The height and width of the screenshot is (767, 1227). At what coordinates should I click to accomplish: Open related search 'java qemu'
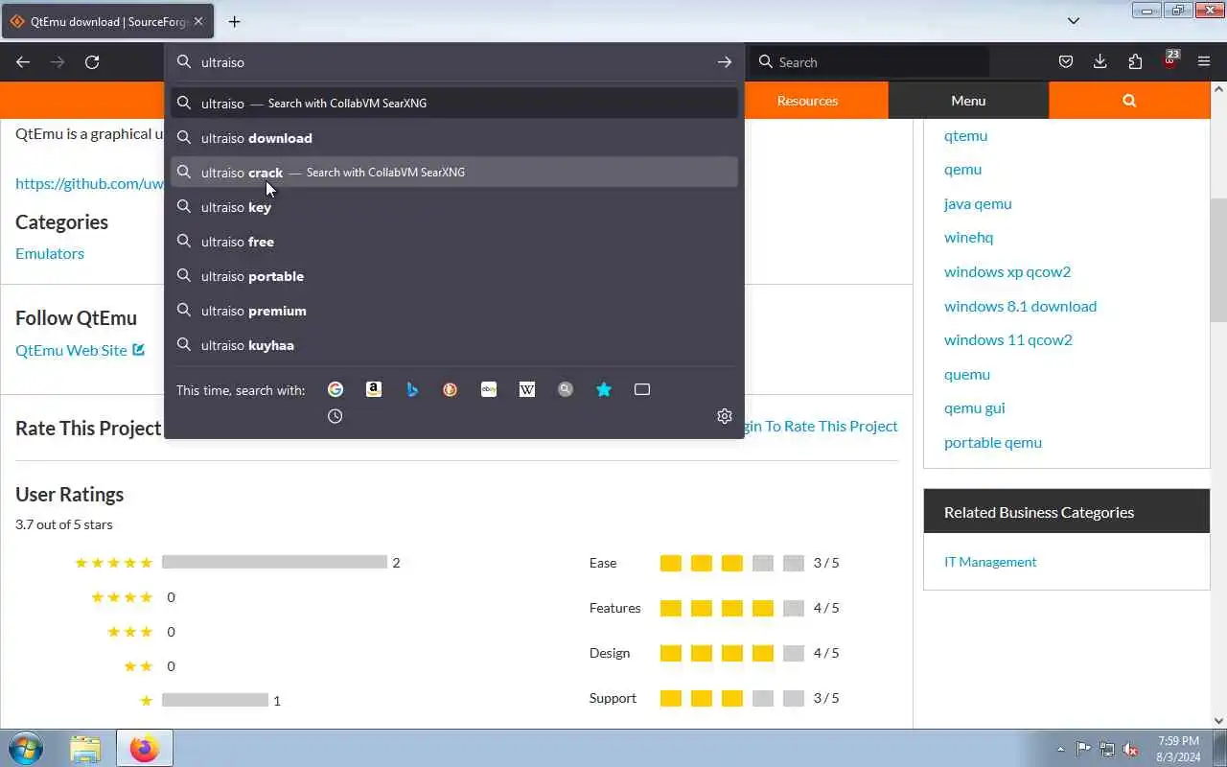click(978, 203)
